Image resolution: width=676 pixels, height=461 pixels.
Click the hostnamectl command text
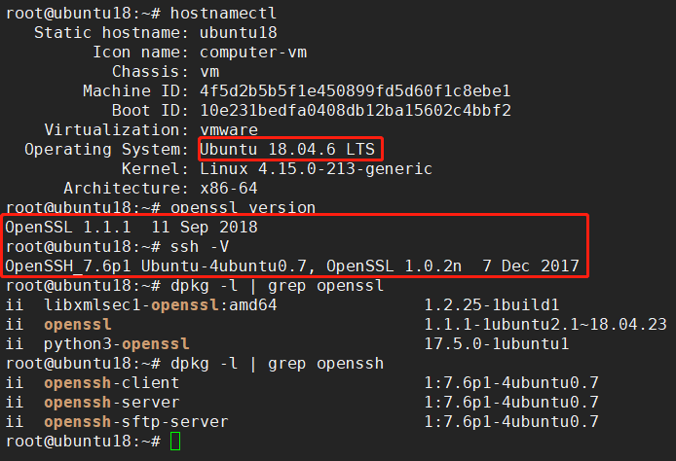218,13
